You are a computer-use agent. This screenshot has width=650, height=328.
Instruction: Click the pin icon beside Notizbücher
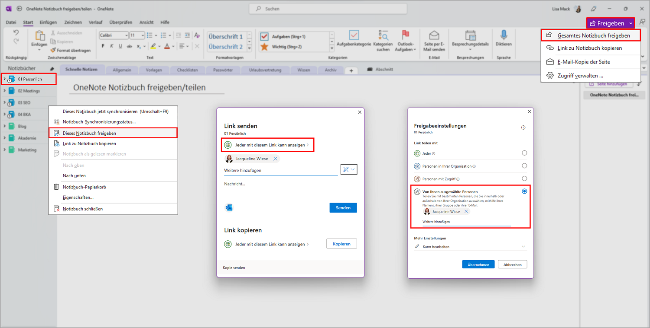(52, 69)
